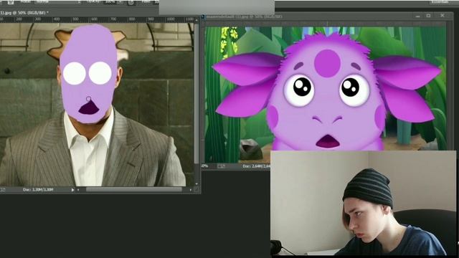Click the round pressure icon in options bar
Image resolution: width=459 pixels, height=258 pixels.
coord(131,2)
